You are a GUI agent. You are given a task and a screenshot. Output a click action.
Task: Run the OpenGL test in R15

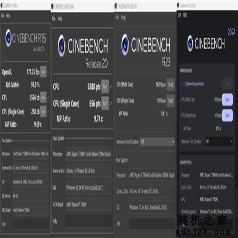click(x=43, y=72)
